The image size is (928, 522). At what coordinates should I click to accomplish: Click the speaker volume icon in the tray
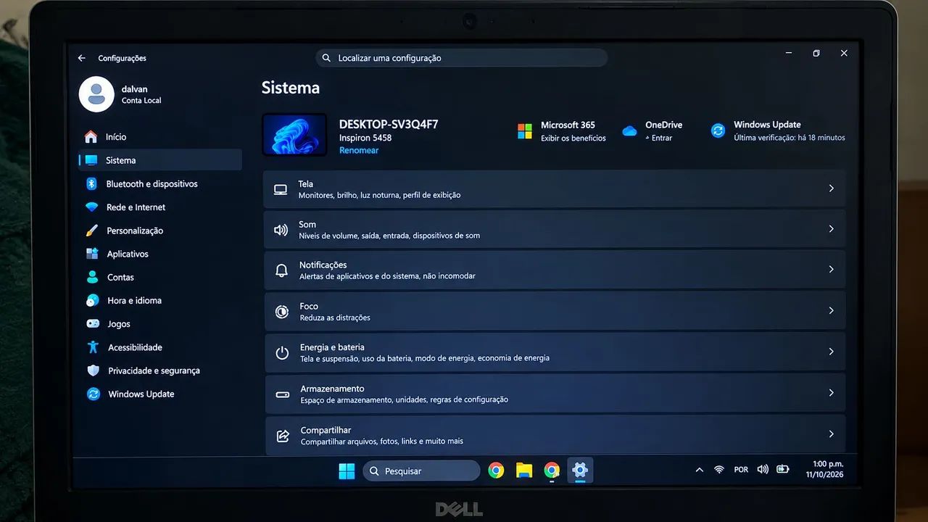click(763, 469)
